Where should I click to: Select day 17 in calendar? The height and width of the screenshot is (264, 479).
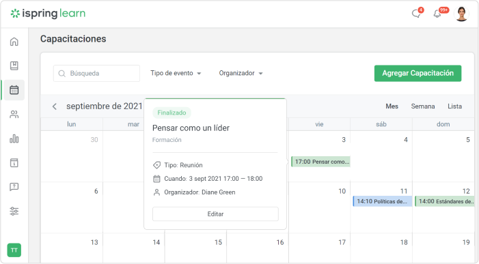coord(342,242)
